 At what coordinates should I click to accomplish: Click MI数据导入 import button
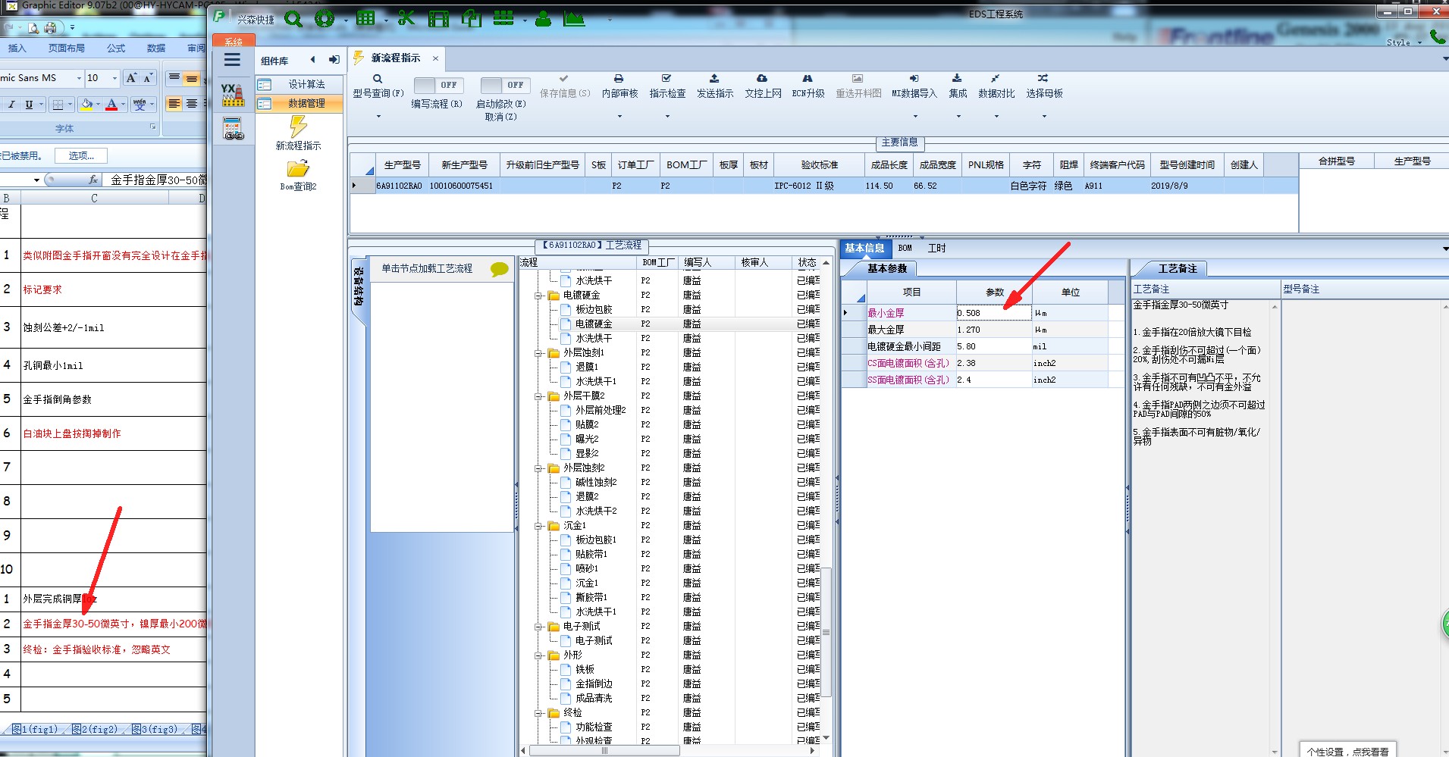[x=914, y=86]
